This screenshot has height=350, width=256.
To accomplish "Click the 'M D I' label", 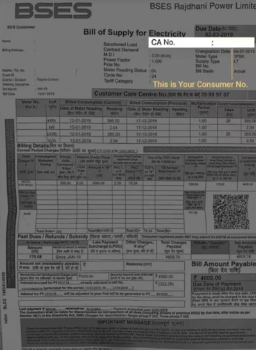I will (109, 55).
